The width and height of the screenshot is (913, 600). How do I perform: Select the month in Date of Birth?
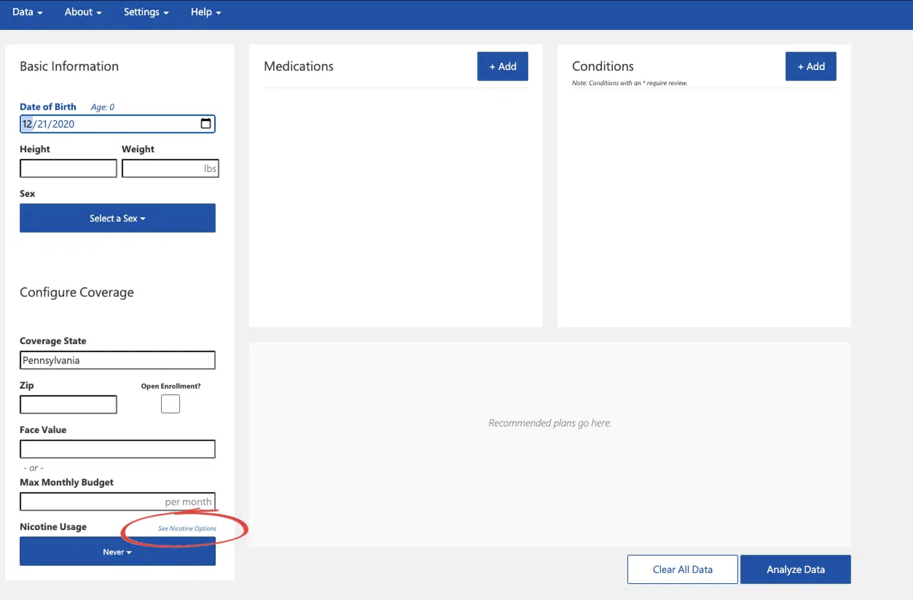pos(27,124)
